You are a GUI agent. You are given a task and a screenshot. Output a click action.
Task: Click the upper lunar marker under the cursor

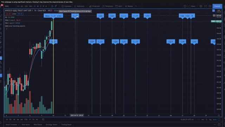coord(75,16)
